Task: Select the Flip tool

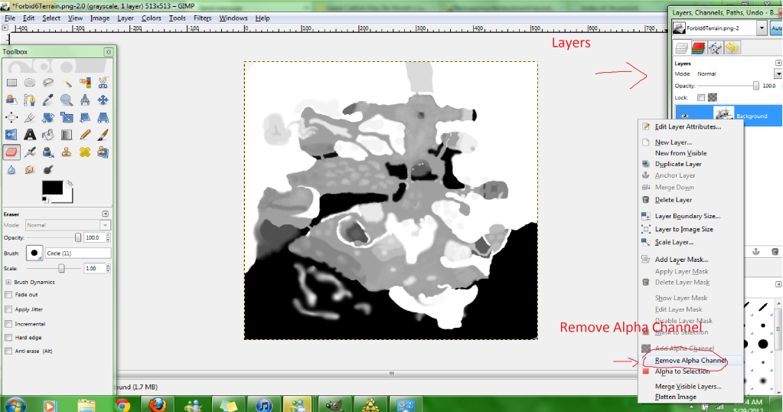Action: (11, 134)
